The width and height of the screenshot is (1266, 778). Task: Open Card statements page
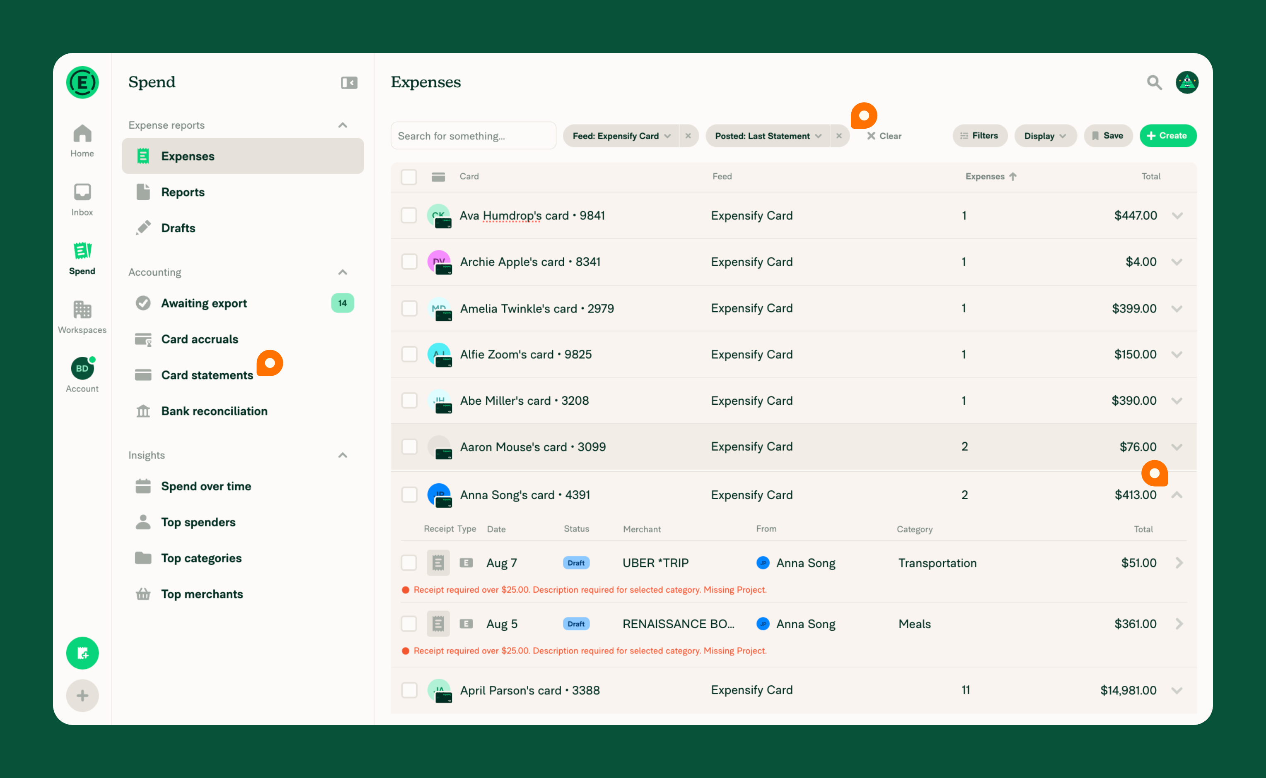[x=243, y=375]
